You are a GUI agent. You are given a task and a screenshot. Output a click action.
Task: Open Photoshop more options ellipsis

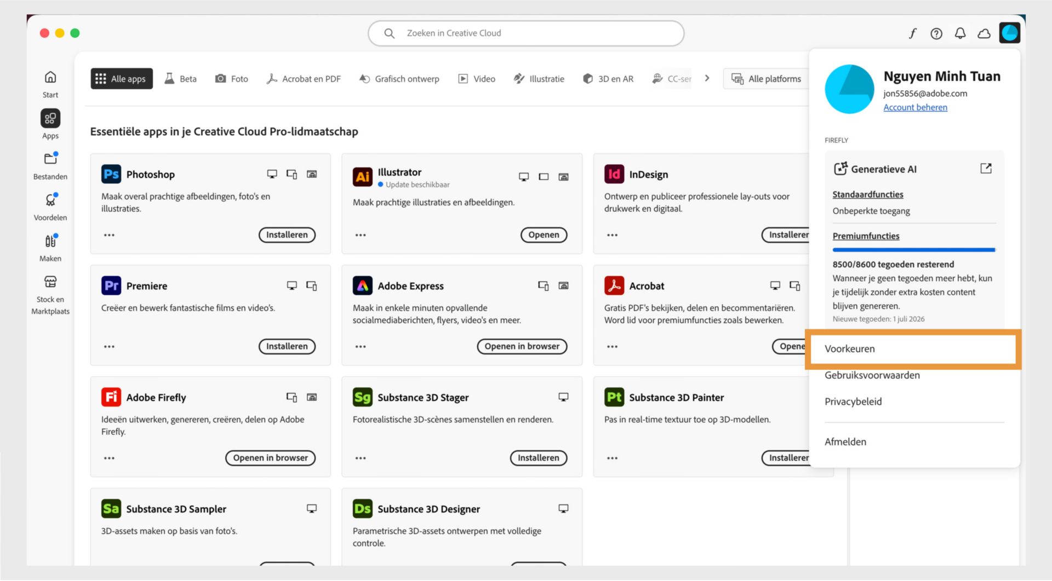click(x=109, y=235)
